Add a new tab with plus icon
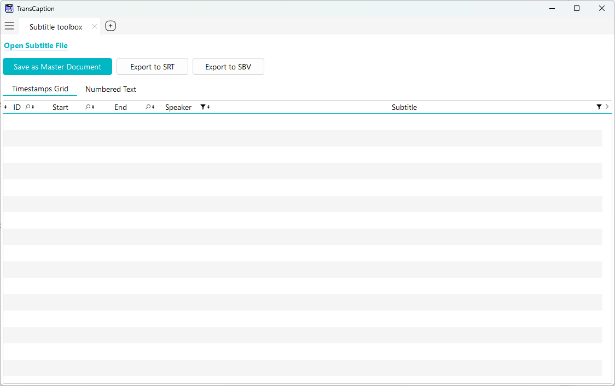615x386 pixels. click(111, 26)
